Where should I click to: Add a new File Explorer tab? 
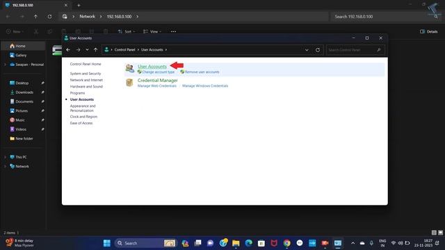point(79,5)
